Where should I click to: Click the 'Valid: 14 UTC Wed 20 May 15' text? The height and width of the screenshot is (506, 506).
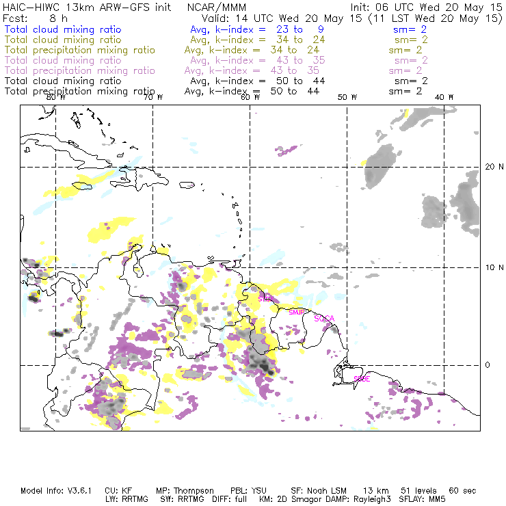pyautogui.click(x=282, y=18)
